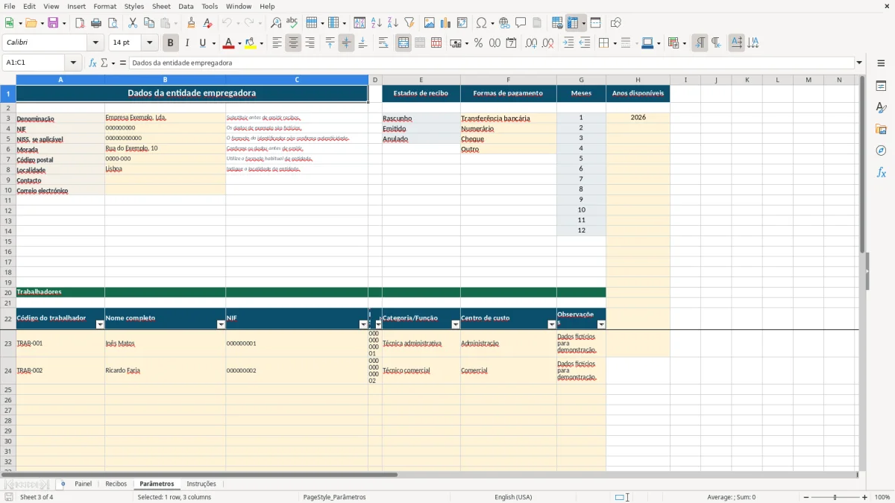Apply the yellow Background Color swatch
Image resolution: width=895 pixels, height=503 pixels.
251,43
